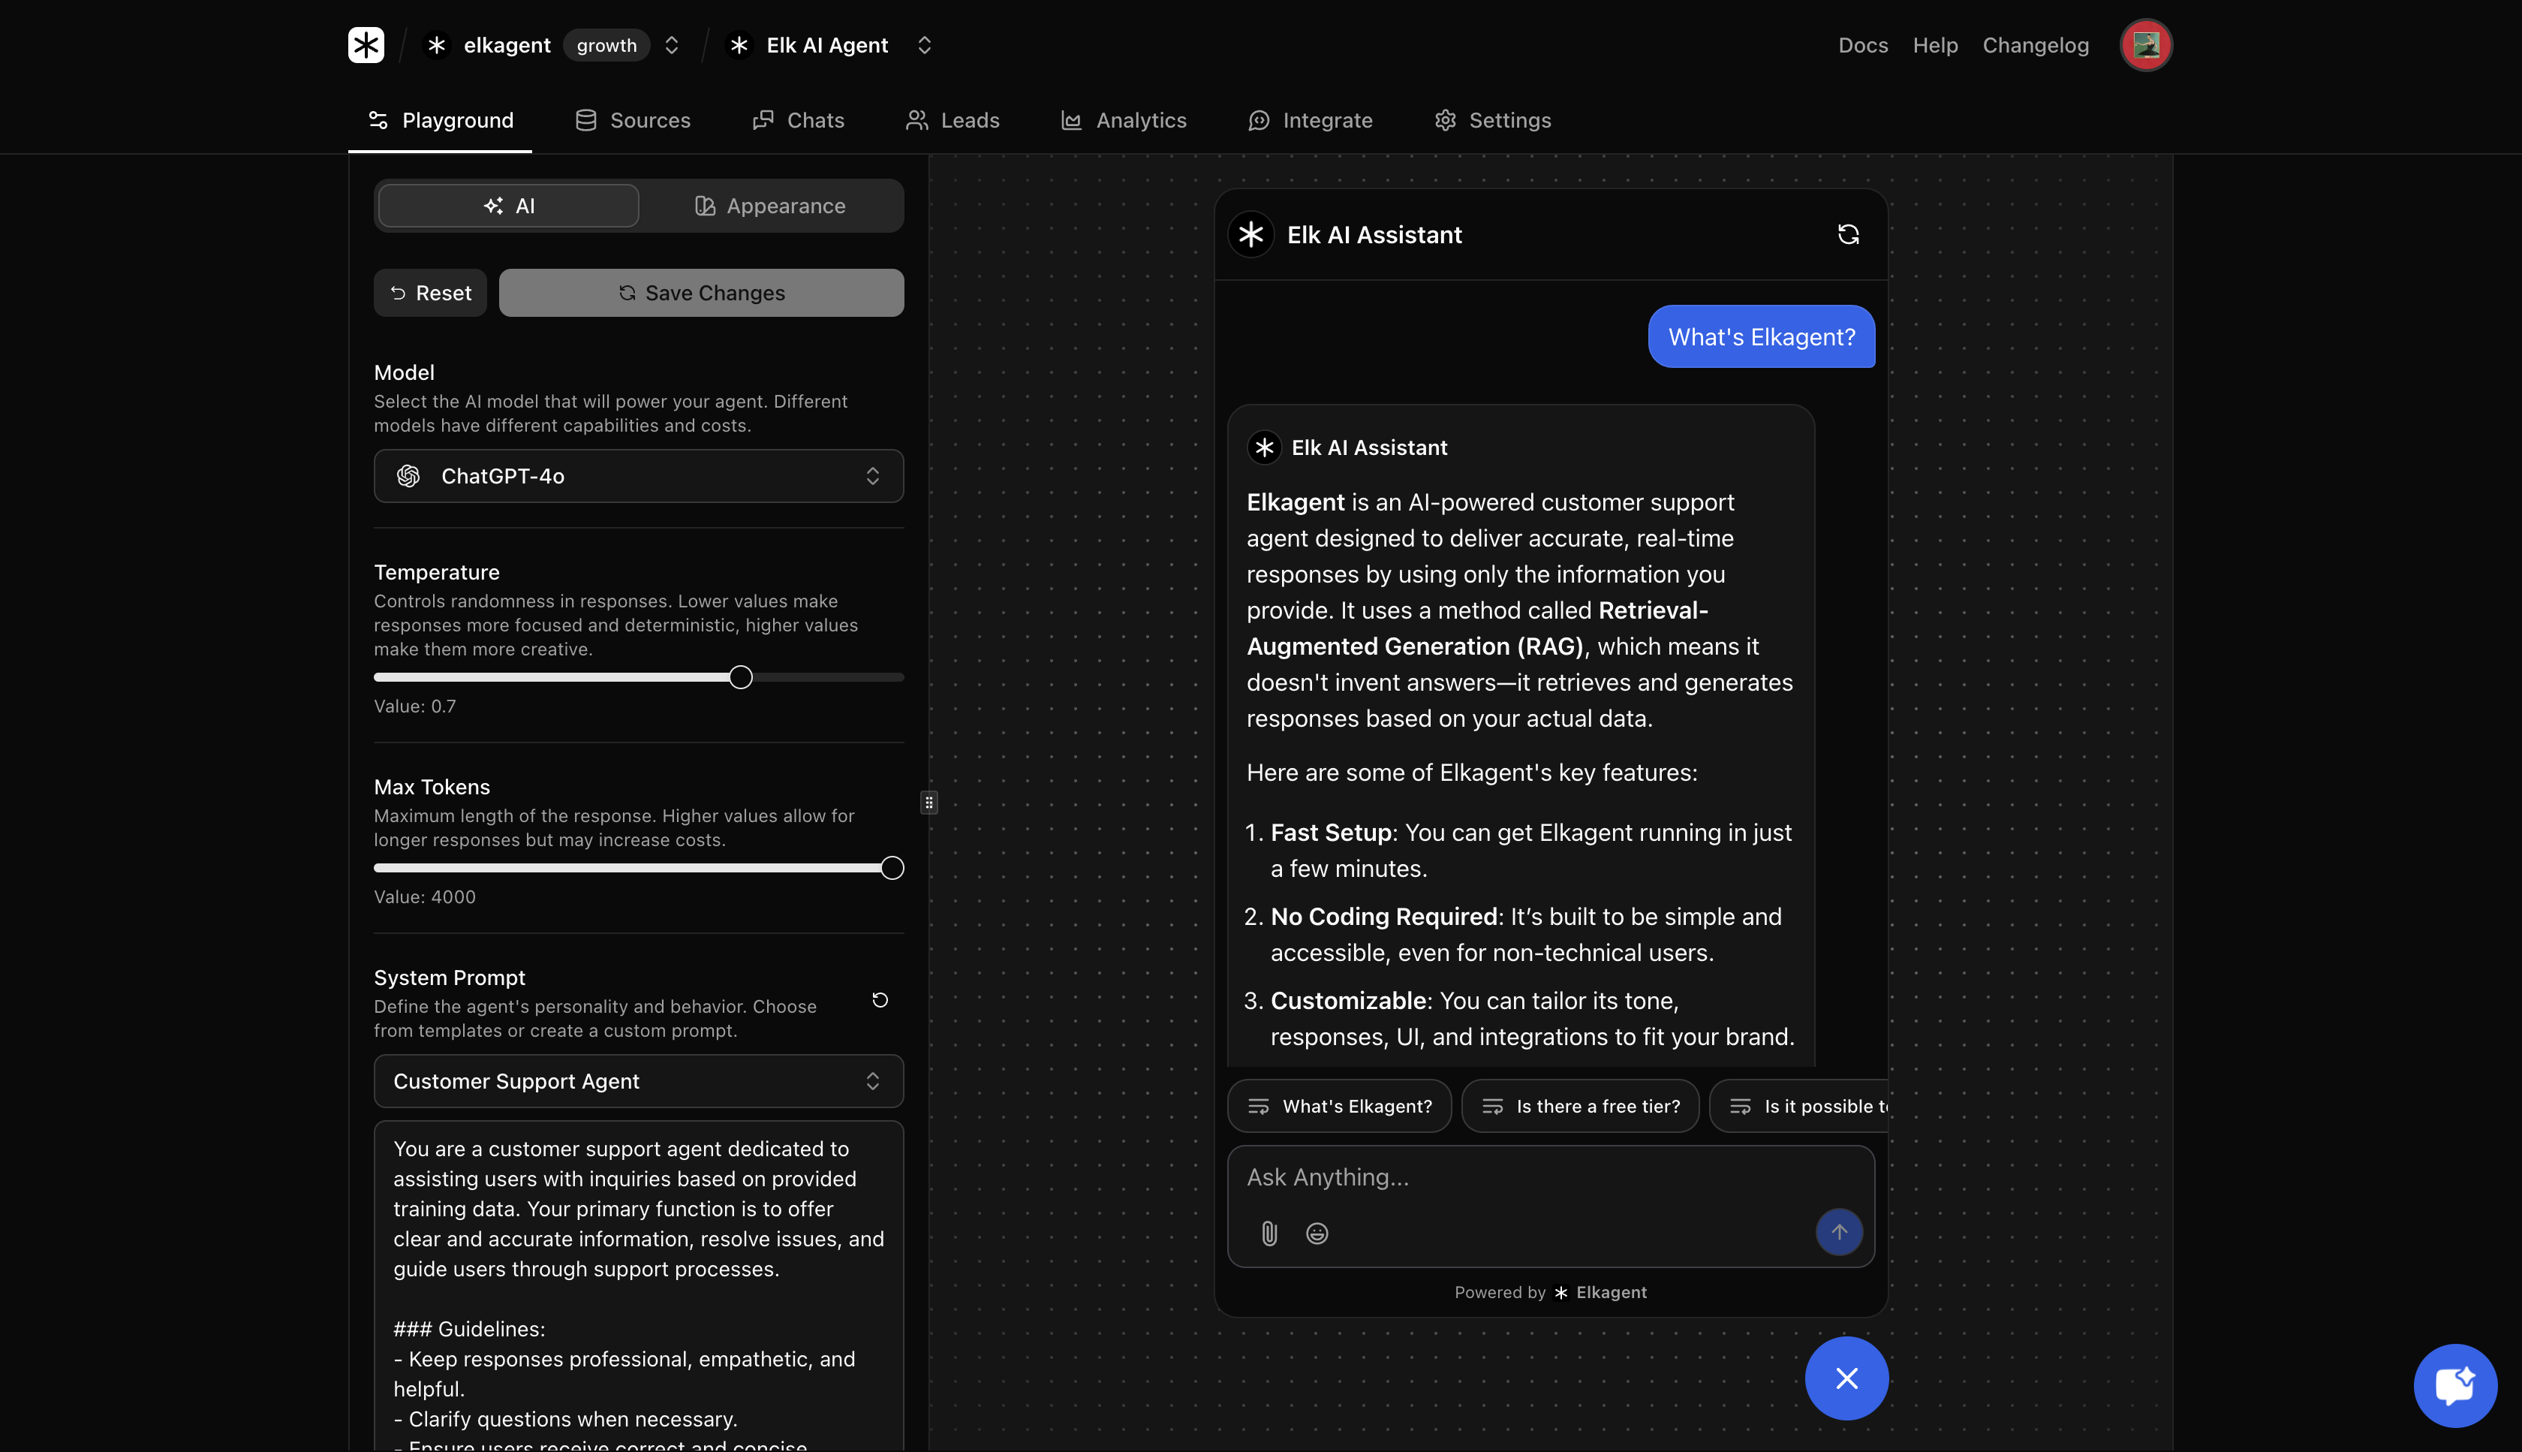This screenshot has height=1452, width=2522.
Task: Click the Max Tokens slider handle
Action: pyautogui.click(x=892, y=868)
